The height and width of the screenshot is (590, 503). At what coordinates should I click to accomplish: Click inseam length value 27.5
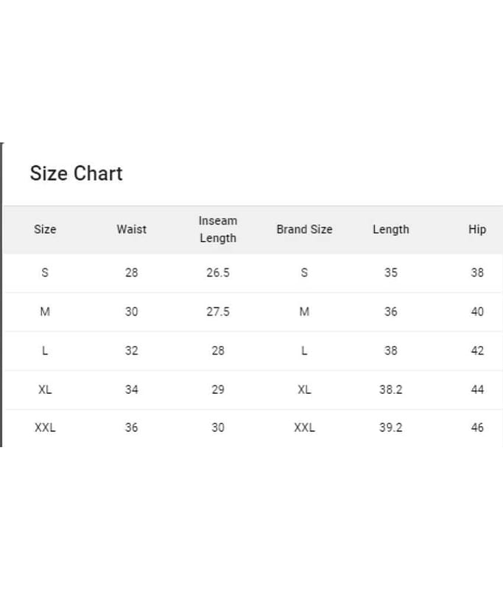coord(218,312)
